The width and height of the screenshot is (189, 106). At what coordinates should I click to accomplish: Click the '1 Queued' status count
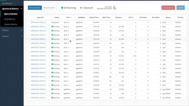pos(87,8)
